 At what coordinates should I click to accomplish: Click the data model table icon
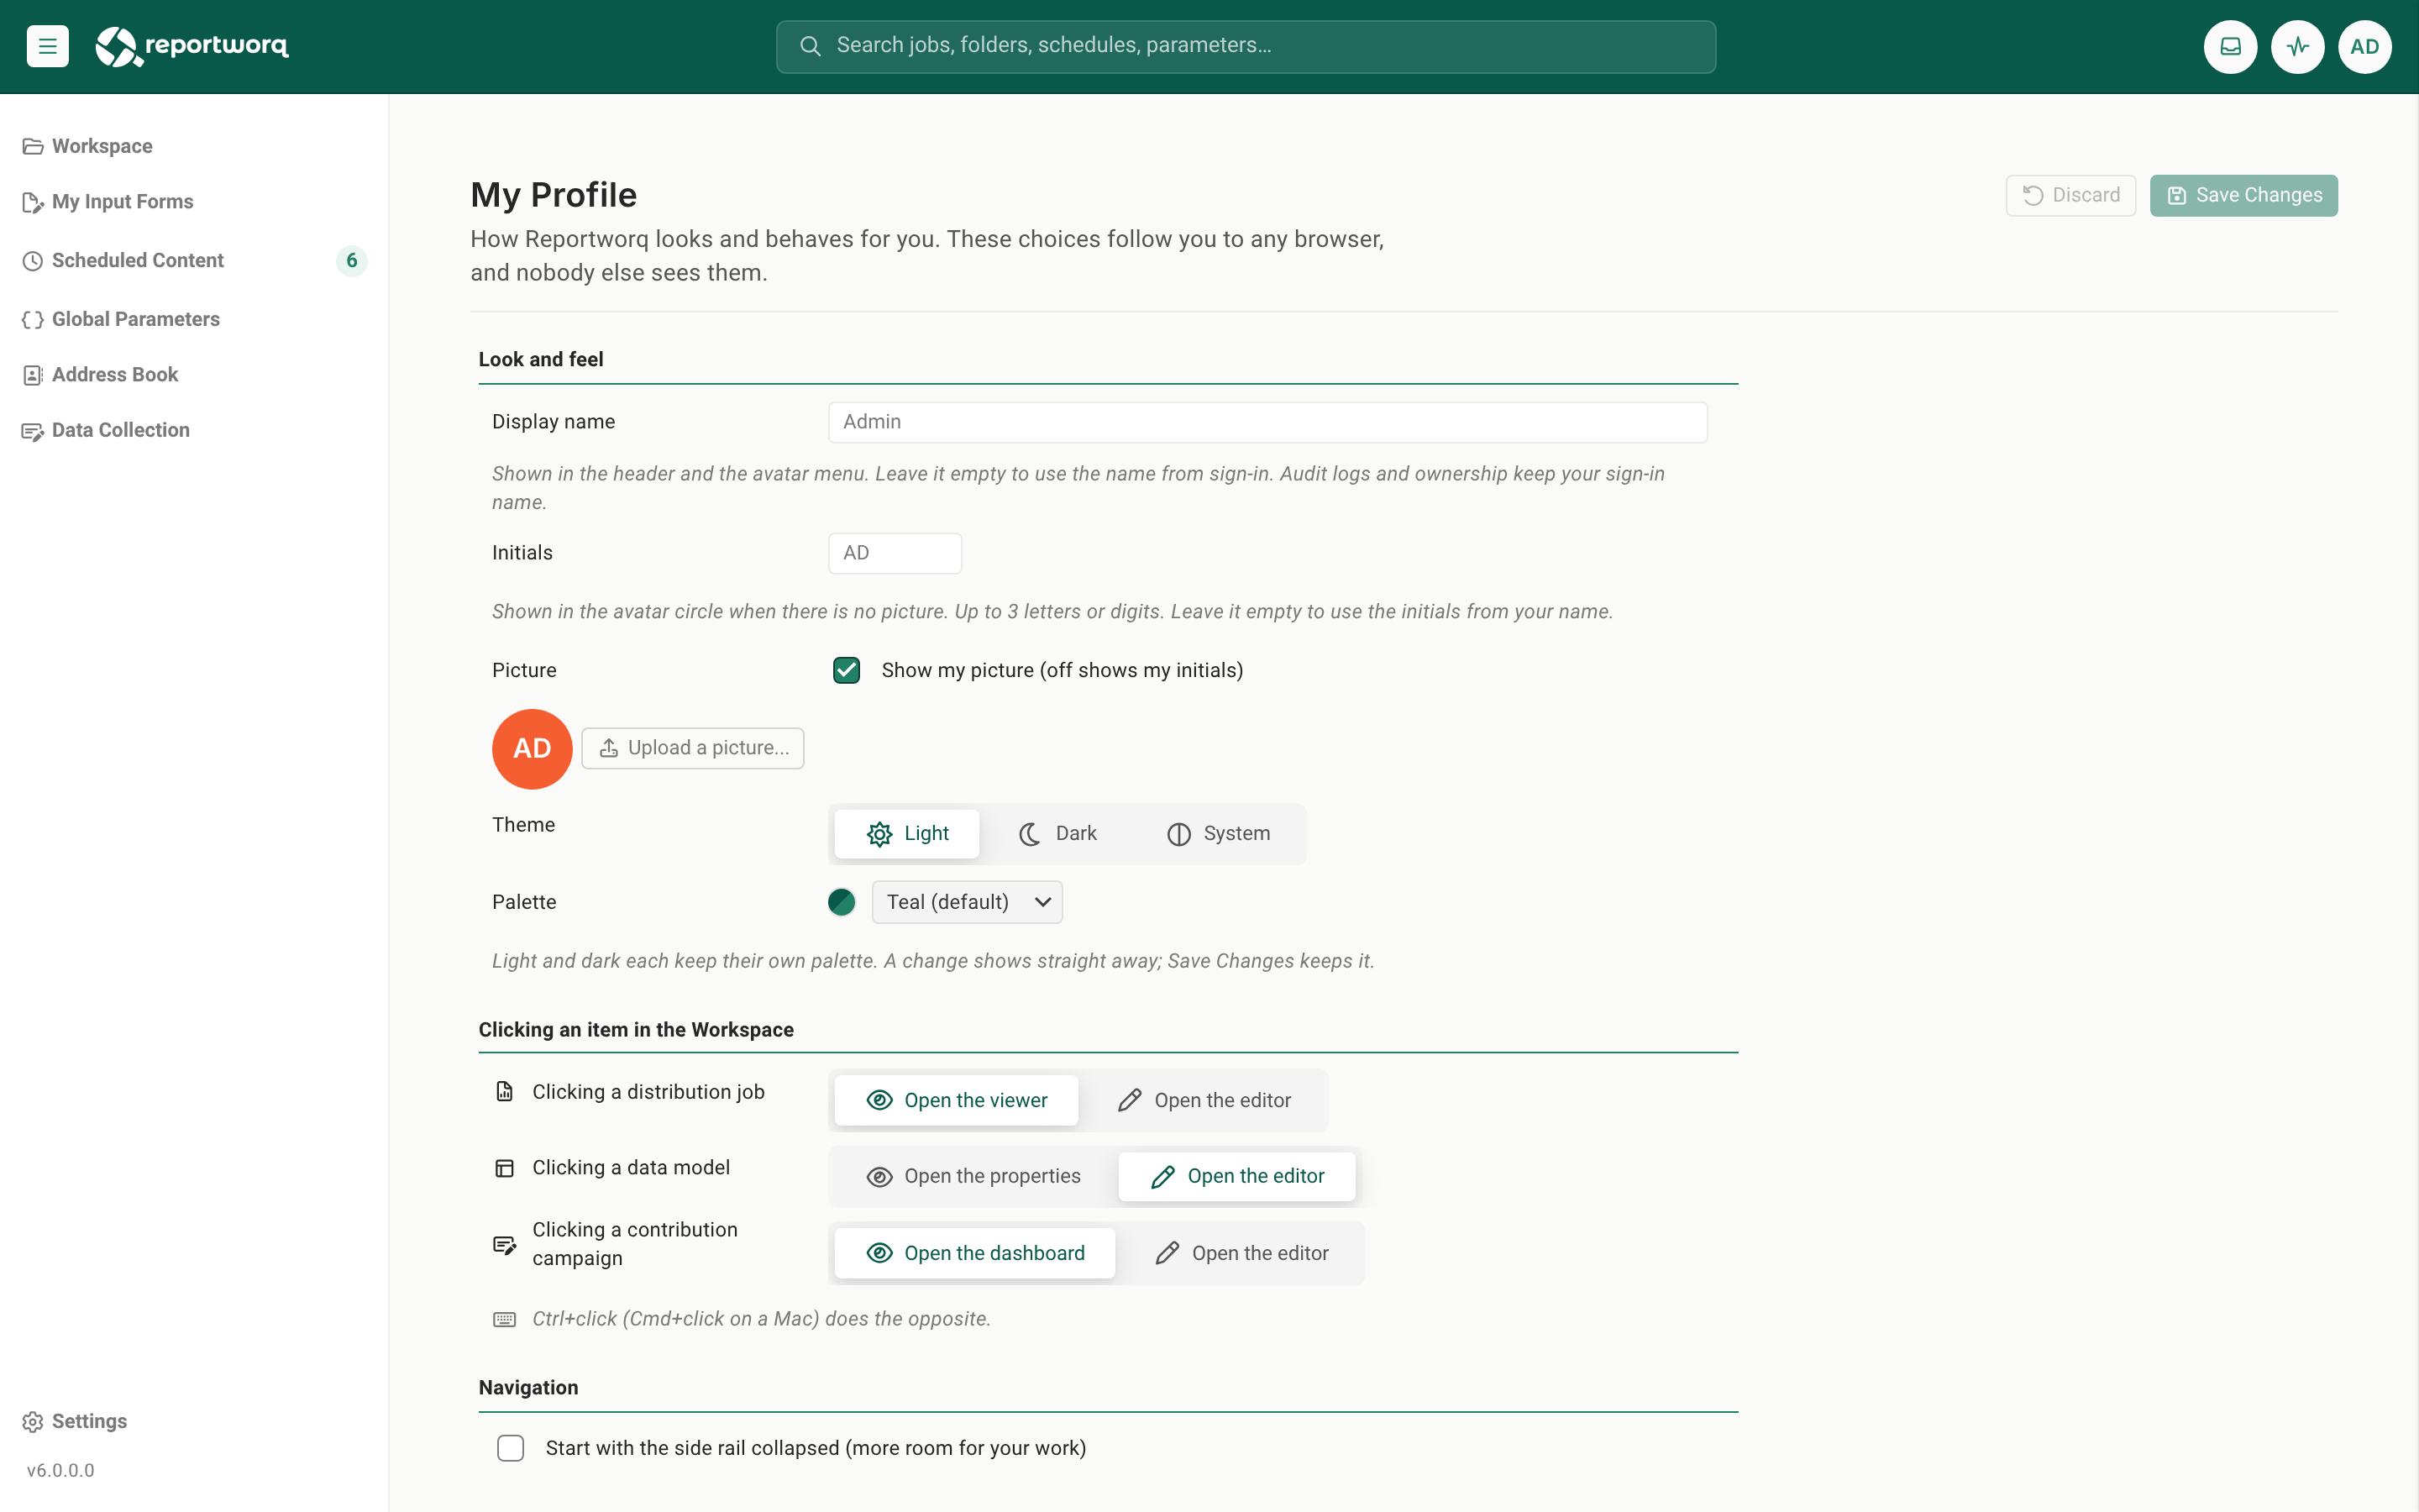[x=505, y=1168]
